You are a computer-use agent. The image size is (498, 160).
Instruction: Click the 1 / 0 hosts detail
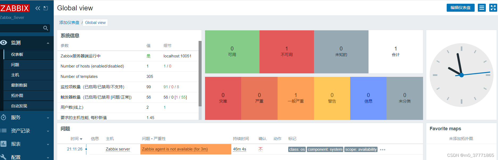click(x=167, y=66)
